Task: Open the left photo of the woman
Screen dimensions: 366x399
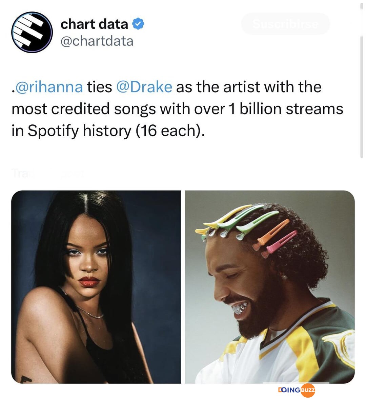Action: [x=96, y=287]
